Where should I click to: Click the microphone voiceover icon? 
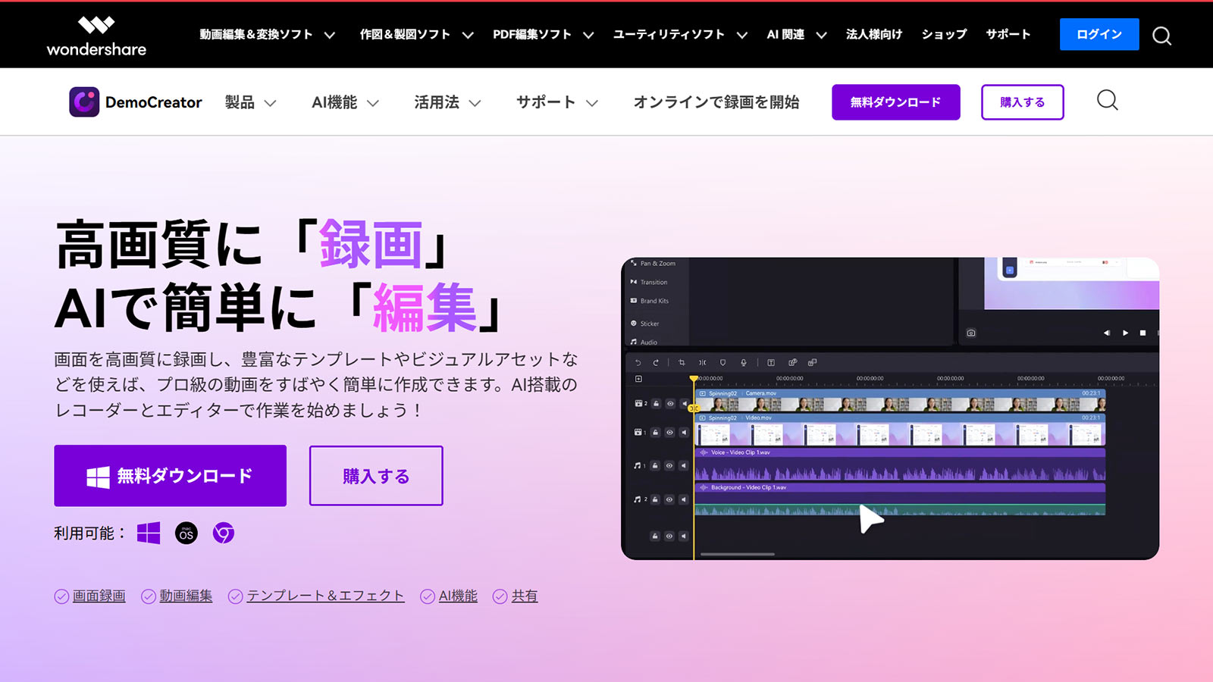[744, 363]
